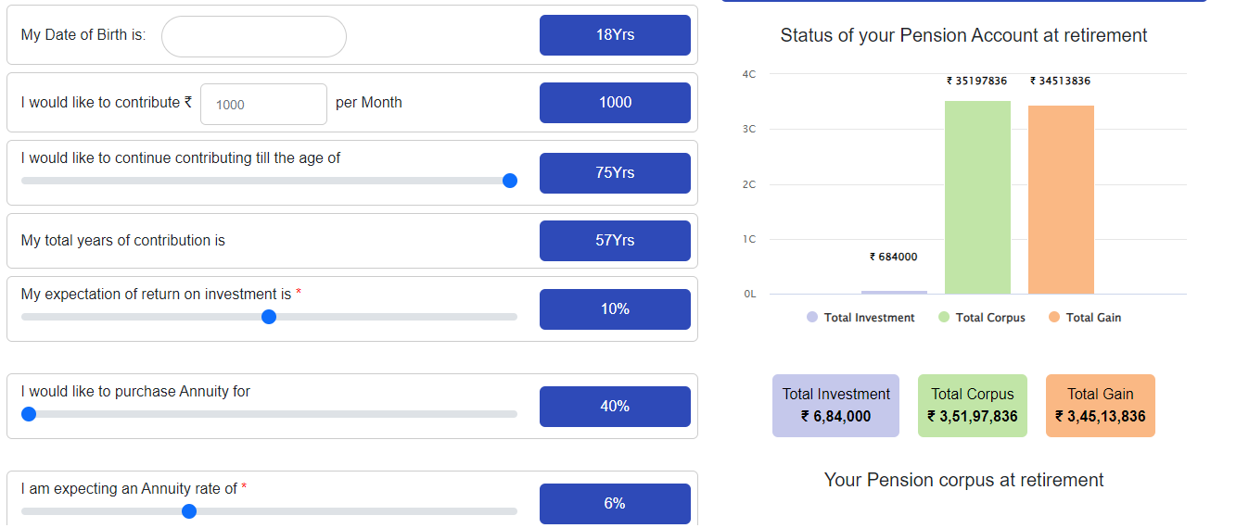Click the green Total Corpus bar
This screenshot has height=528, width=1249.
977,197
